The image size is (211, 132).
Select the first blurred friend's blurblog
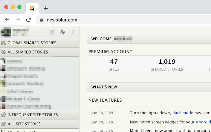pyautogui.click(x=40, y=61)
